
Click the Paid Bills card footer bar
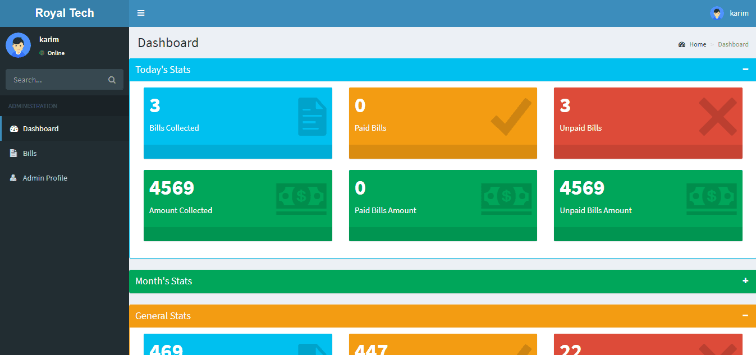point(443,152)
